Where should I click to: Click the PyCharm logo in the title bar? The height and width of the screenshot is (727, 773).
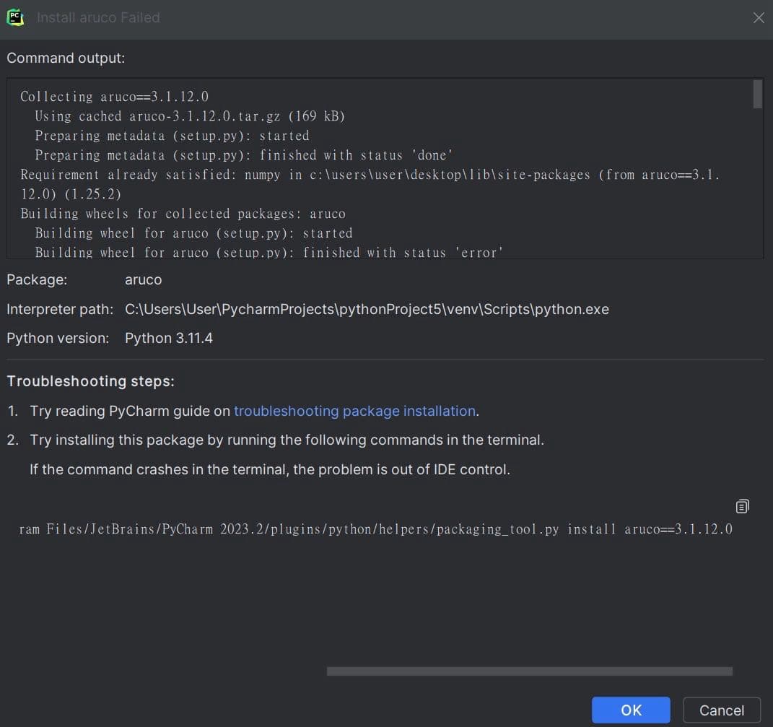[15, 17]
